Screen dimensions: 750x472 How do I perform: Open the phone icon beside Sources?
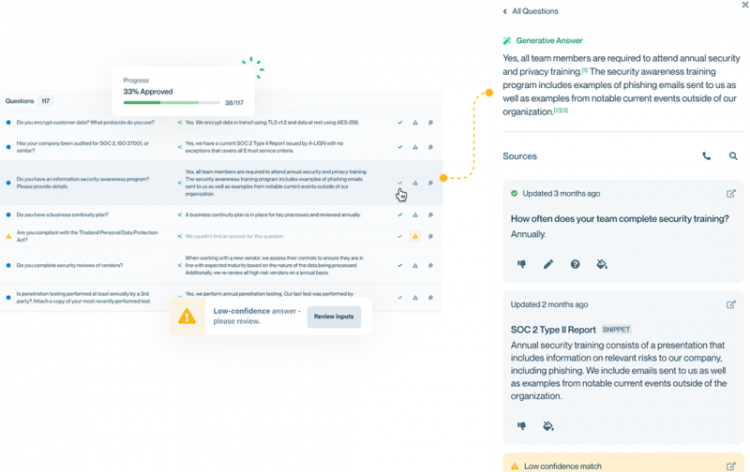click(x=707, y=156)
